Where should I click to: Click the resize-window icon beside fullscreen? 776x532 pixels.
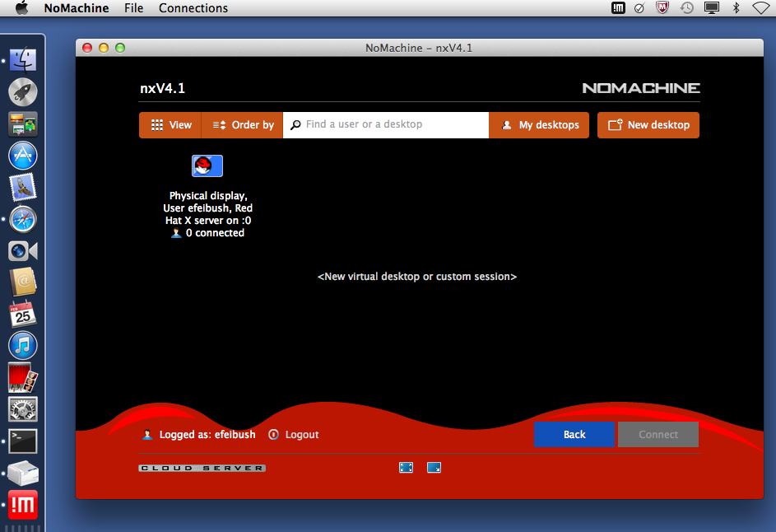tap(434, 468)
